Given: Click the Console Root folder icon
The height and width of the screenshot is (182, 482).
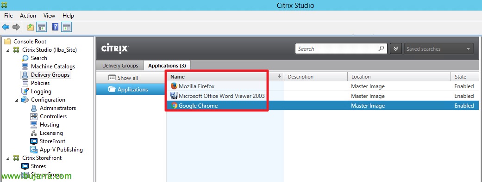Looking at the screenshot, I should (x=8, y=42).
